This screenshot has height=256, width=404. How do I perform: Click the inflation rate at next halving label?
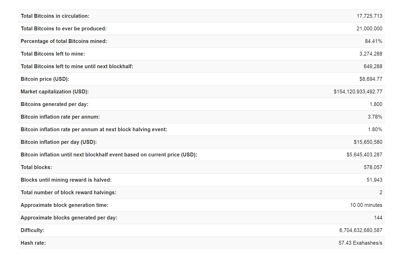point(94,129)
